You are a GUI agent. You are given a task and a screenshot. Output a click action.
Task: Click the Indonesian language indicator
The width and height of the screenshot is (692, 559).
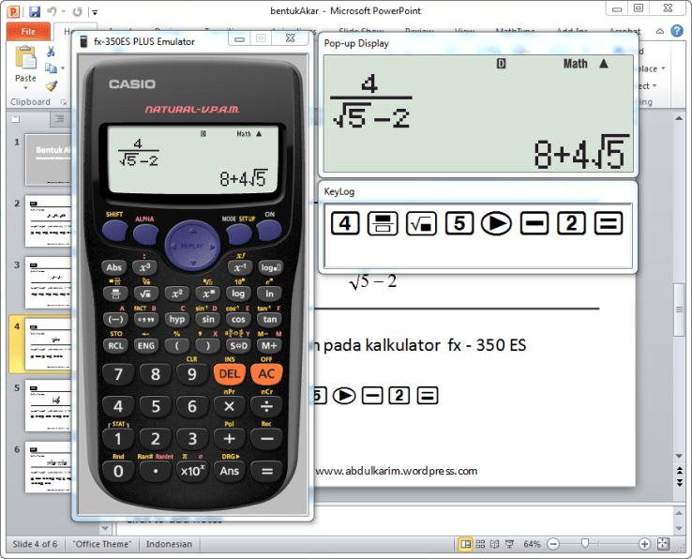[x=169, y=544]
